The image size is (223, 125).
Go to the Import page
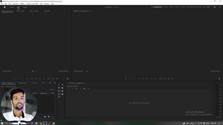coord(11,7)
